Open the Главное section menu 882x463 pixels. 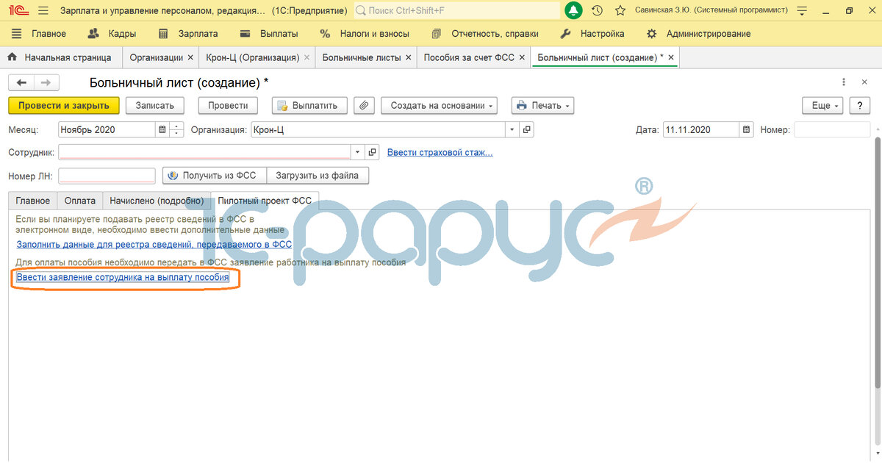pos(40,34)
